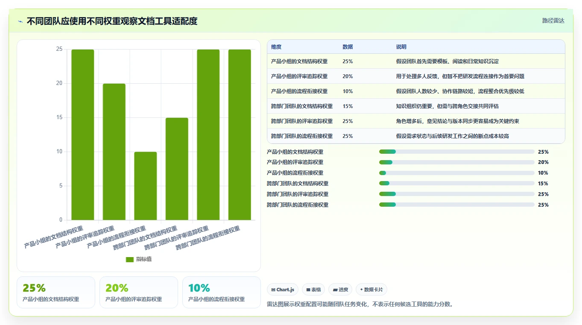Click progress list label 跨部门团队的流程衔接权重
Viewport: 582px width, 325px height.
tap(298, 205)
